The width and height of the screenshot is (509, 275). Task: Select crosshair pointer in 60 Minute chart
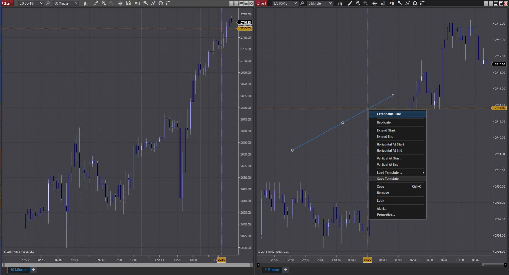pos(120,3)
